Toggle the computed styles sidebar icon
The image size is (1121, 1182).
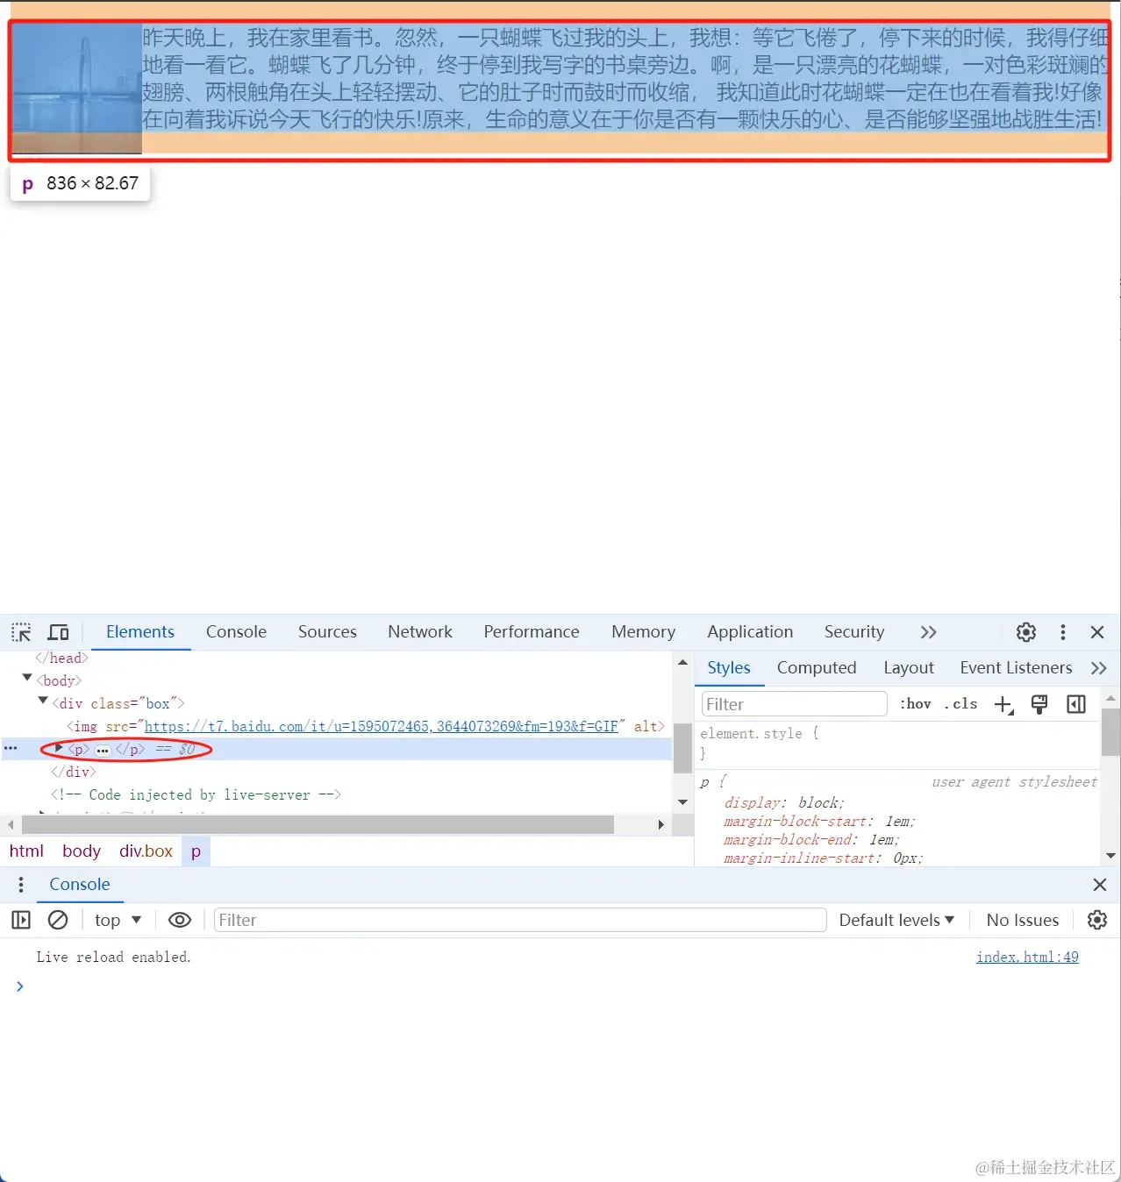[1076, 704]
